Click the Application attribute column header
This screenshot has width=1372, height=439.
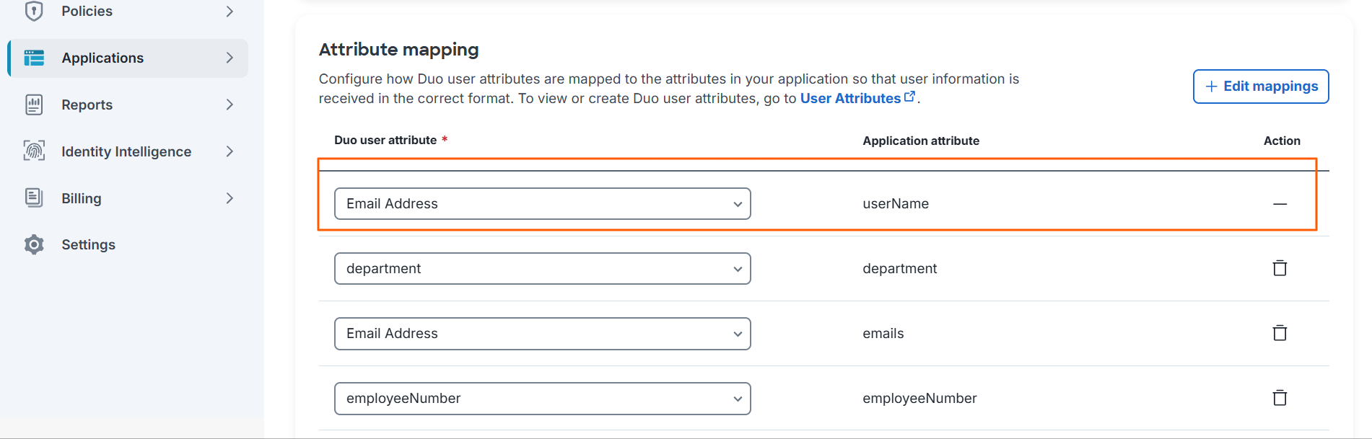pos(921,141)
